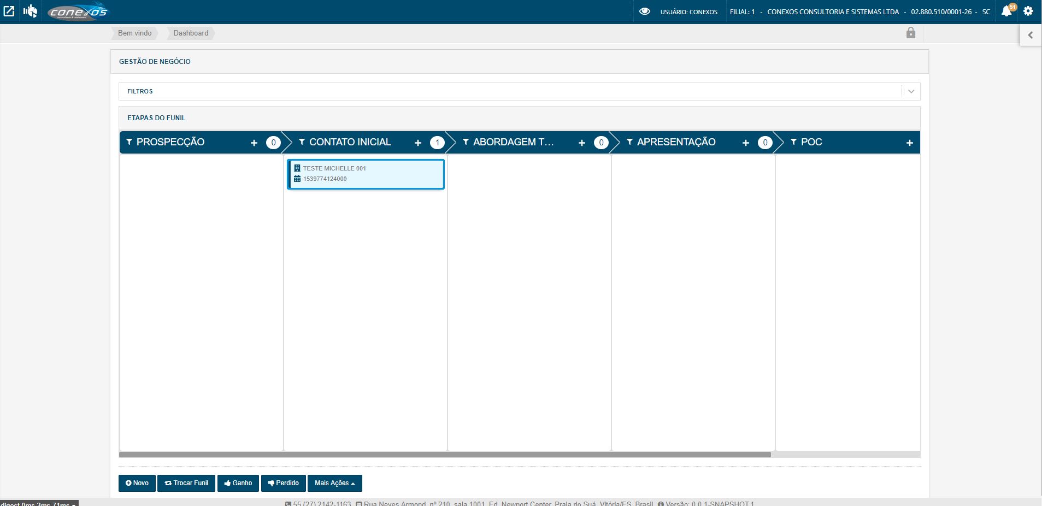This screenshot has height=506, width=1042.
Task: Add a card to the Prospecção stage
Action: 254,143
